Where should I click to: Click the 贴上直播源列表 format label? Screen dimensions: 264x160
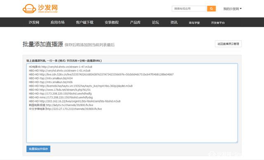coord(64,60)
